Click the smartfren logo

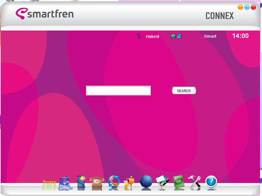45,14
